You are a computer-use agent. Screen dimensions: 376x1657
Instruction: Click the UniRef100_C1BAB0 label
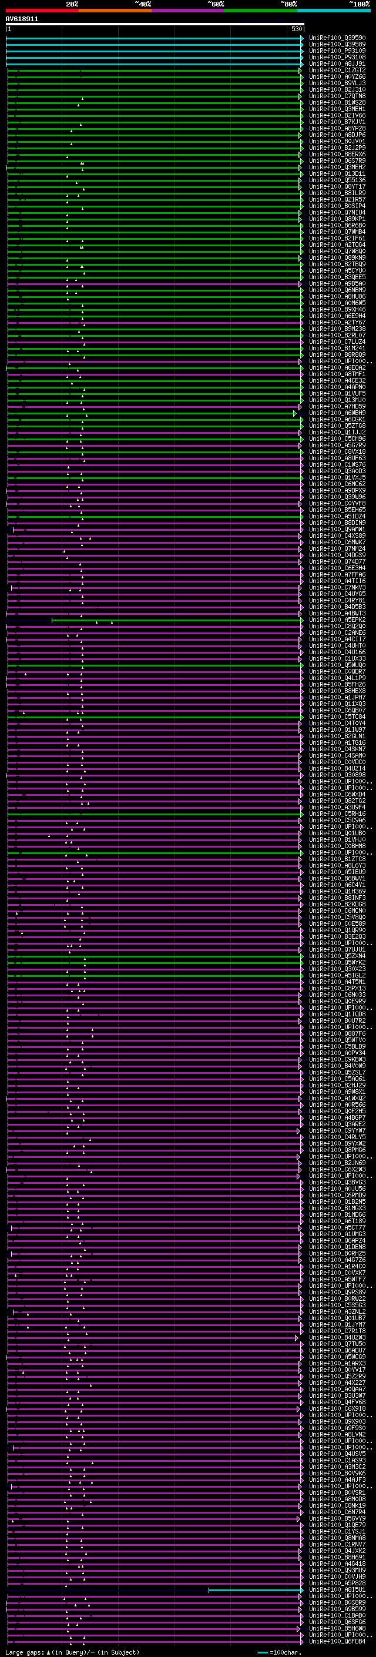[x=337, y=1615]
